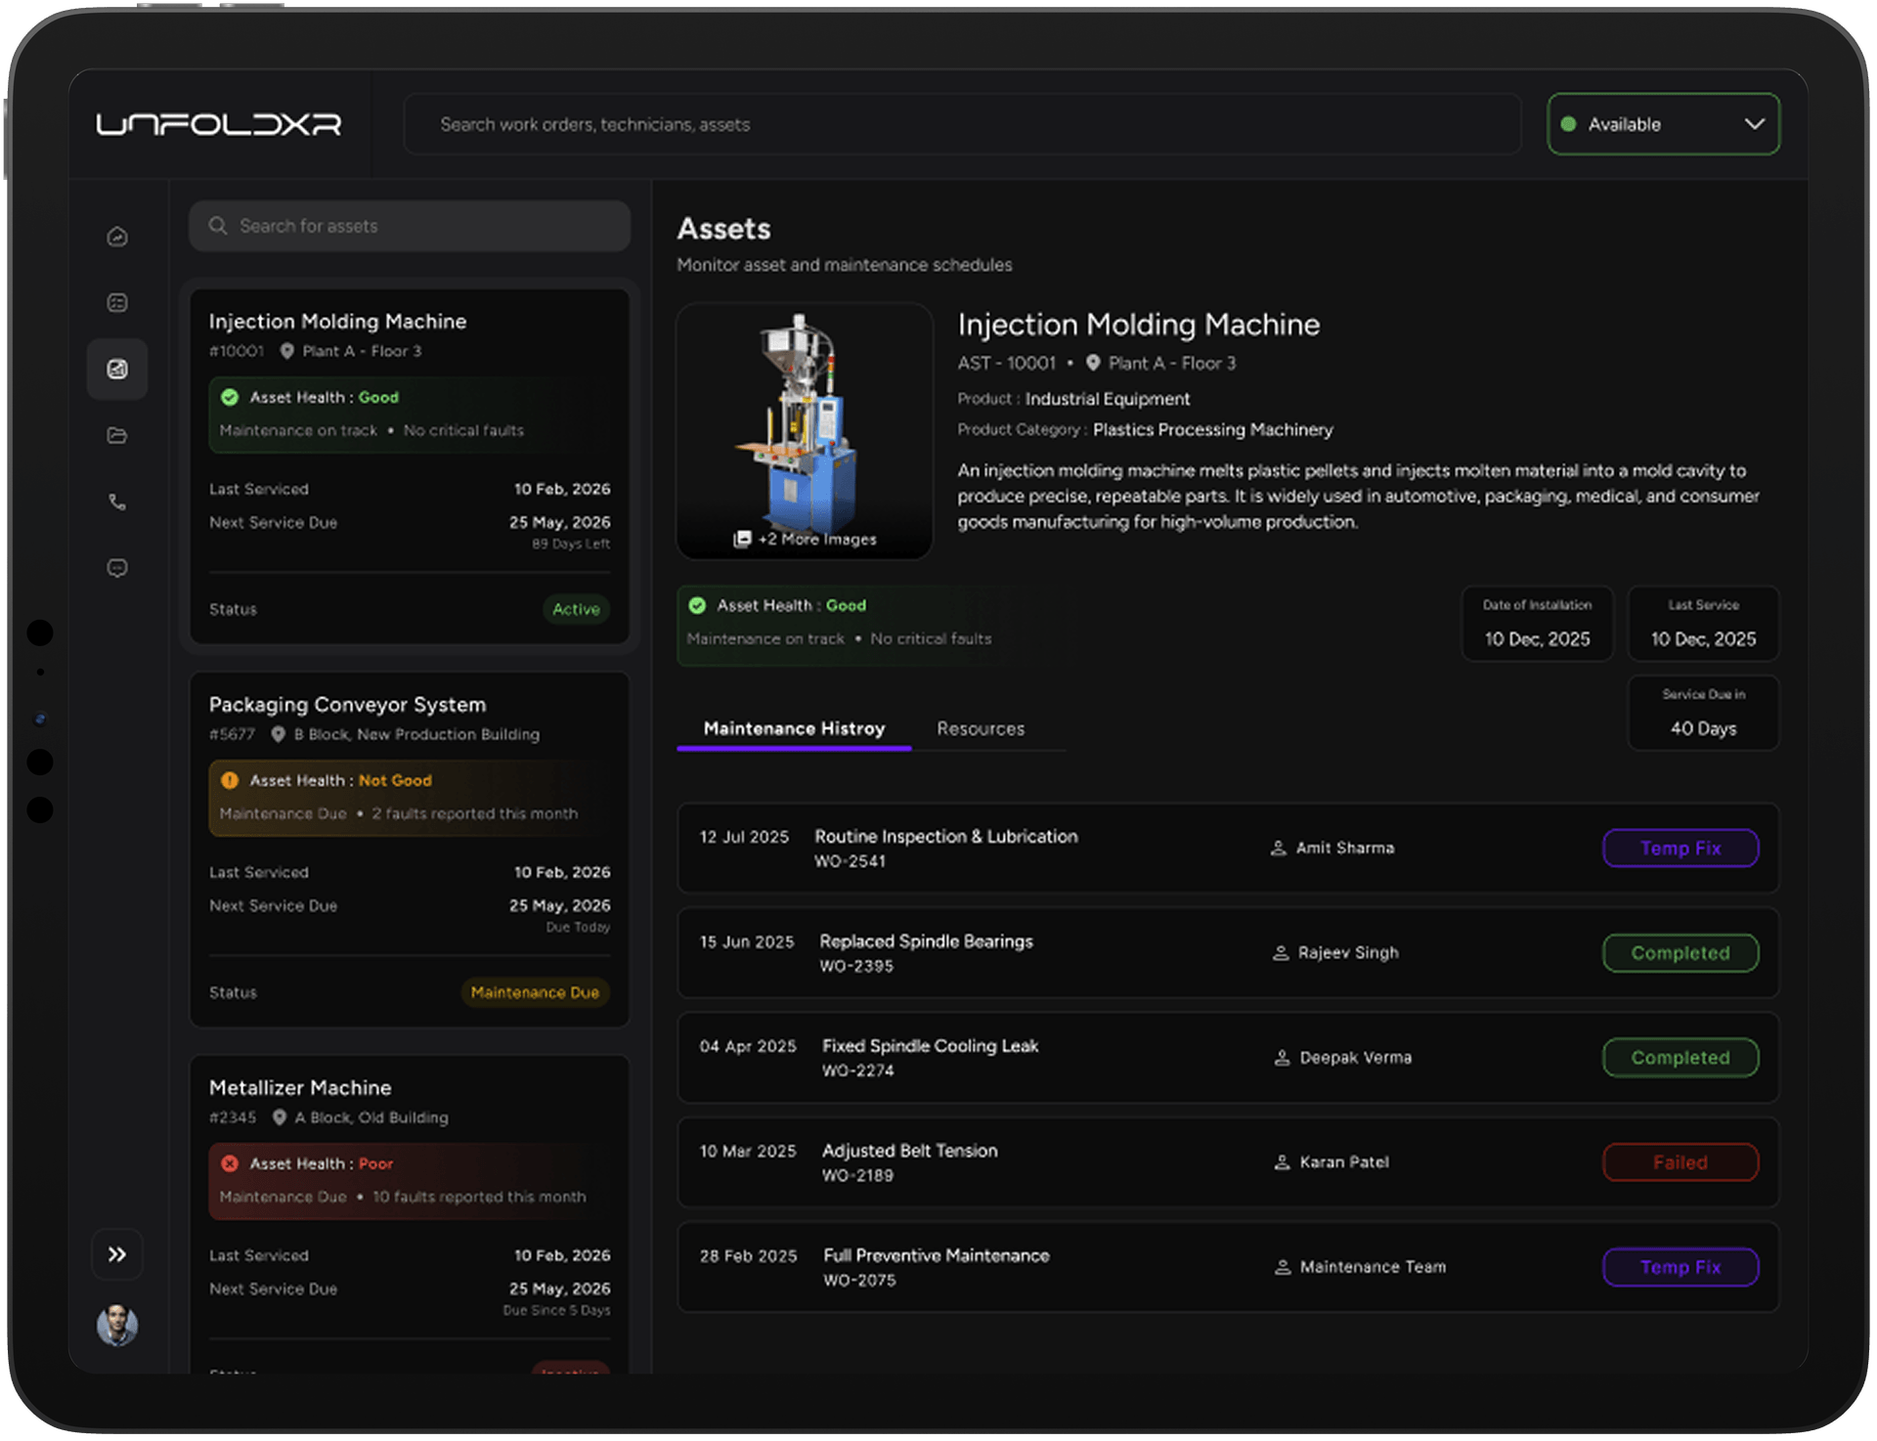Click the Temp Fix badge for WO-2541
This screenshot has height=1441, width=1877.
(1680, 848)
